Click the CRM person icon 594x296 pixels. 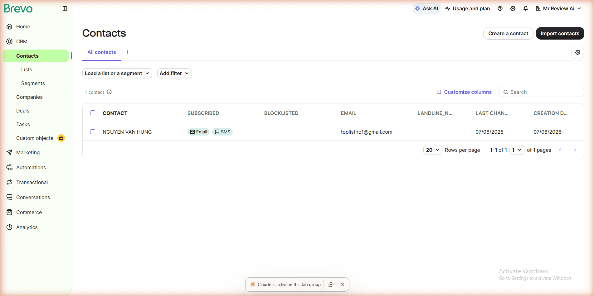[x=9, y=41]
